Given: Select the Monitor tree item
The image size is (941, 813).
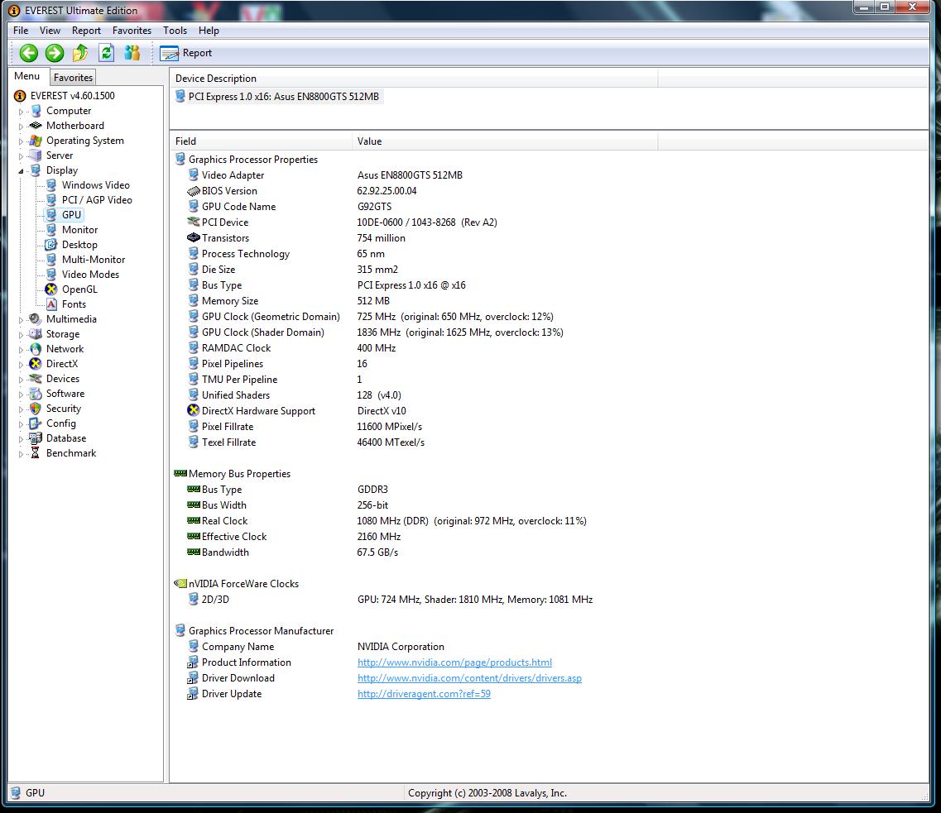Looking at the screenshot, I should [x=79, y=230].
